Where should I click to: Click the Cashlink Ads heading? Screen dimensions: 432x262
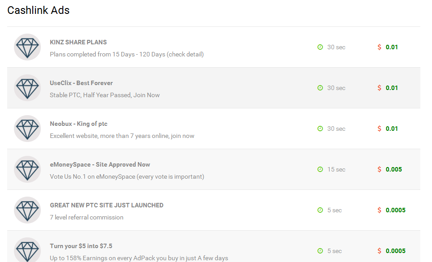pyautogui.click(x=39, y=10)
